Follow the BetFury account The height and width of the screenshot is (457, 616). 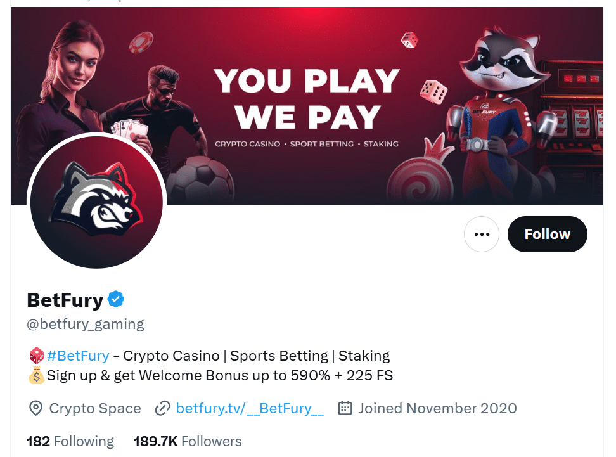click(547, 234)
